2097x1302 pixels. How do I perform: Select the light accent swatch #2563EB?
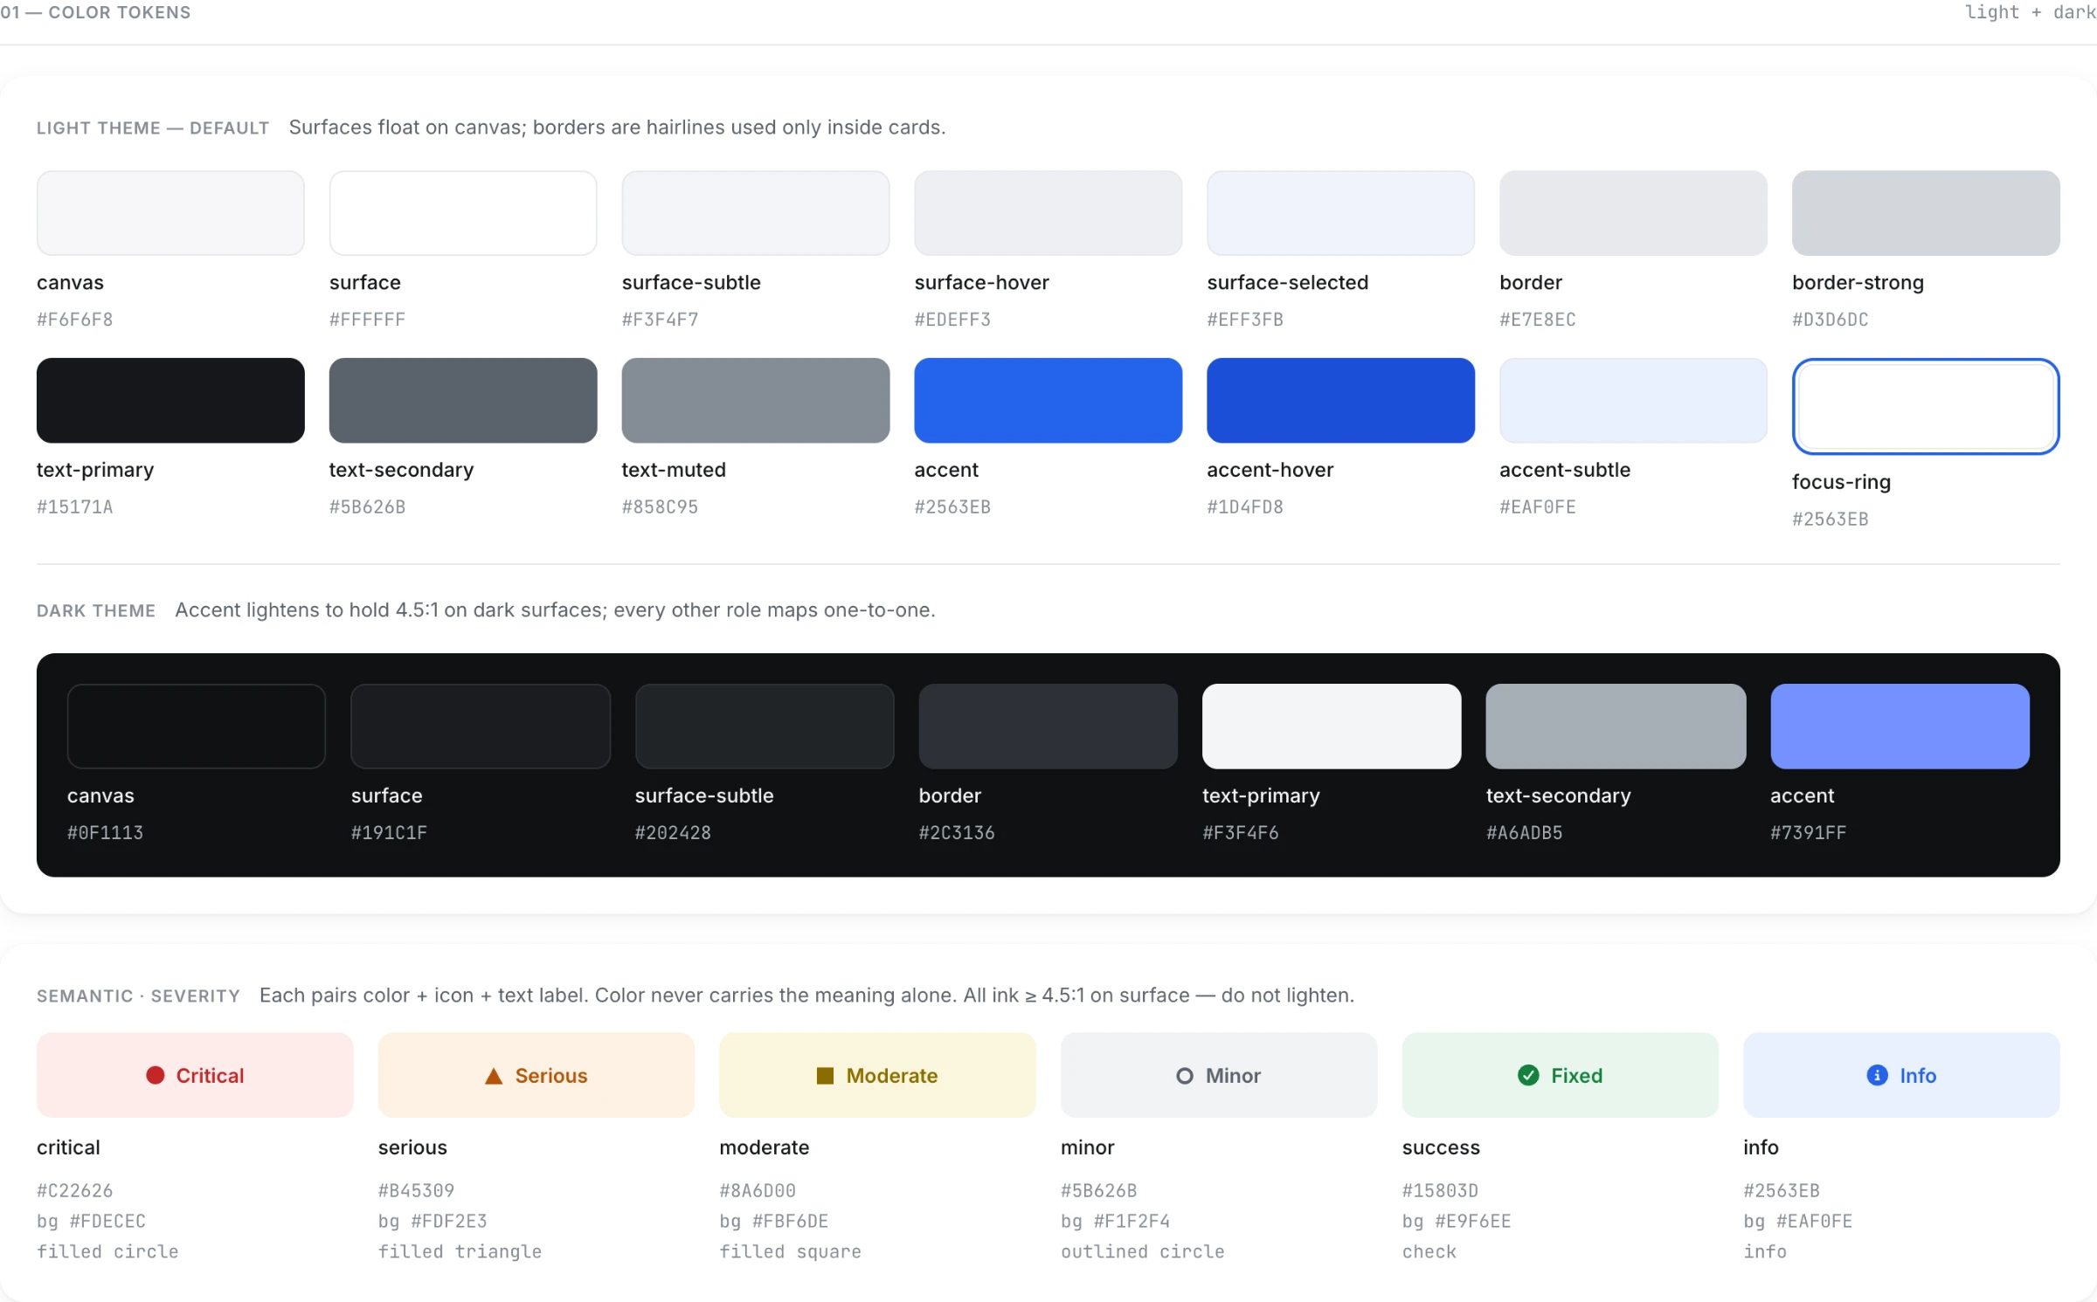click(x=1048, y=400)
